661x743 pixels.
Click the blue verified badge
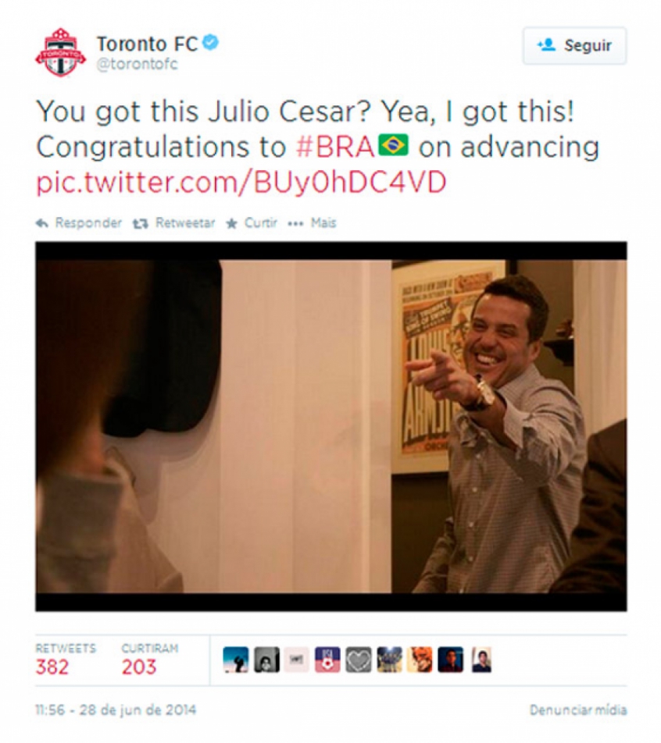[210, 43]
